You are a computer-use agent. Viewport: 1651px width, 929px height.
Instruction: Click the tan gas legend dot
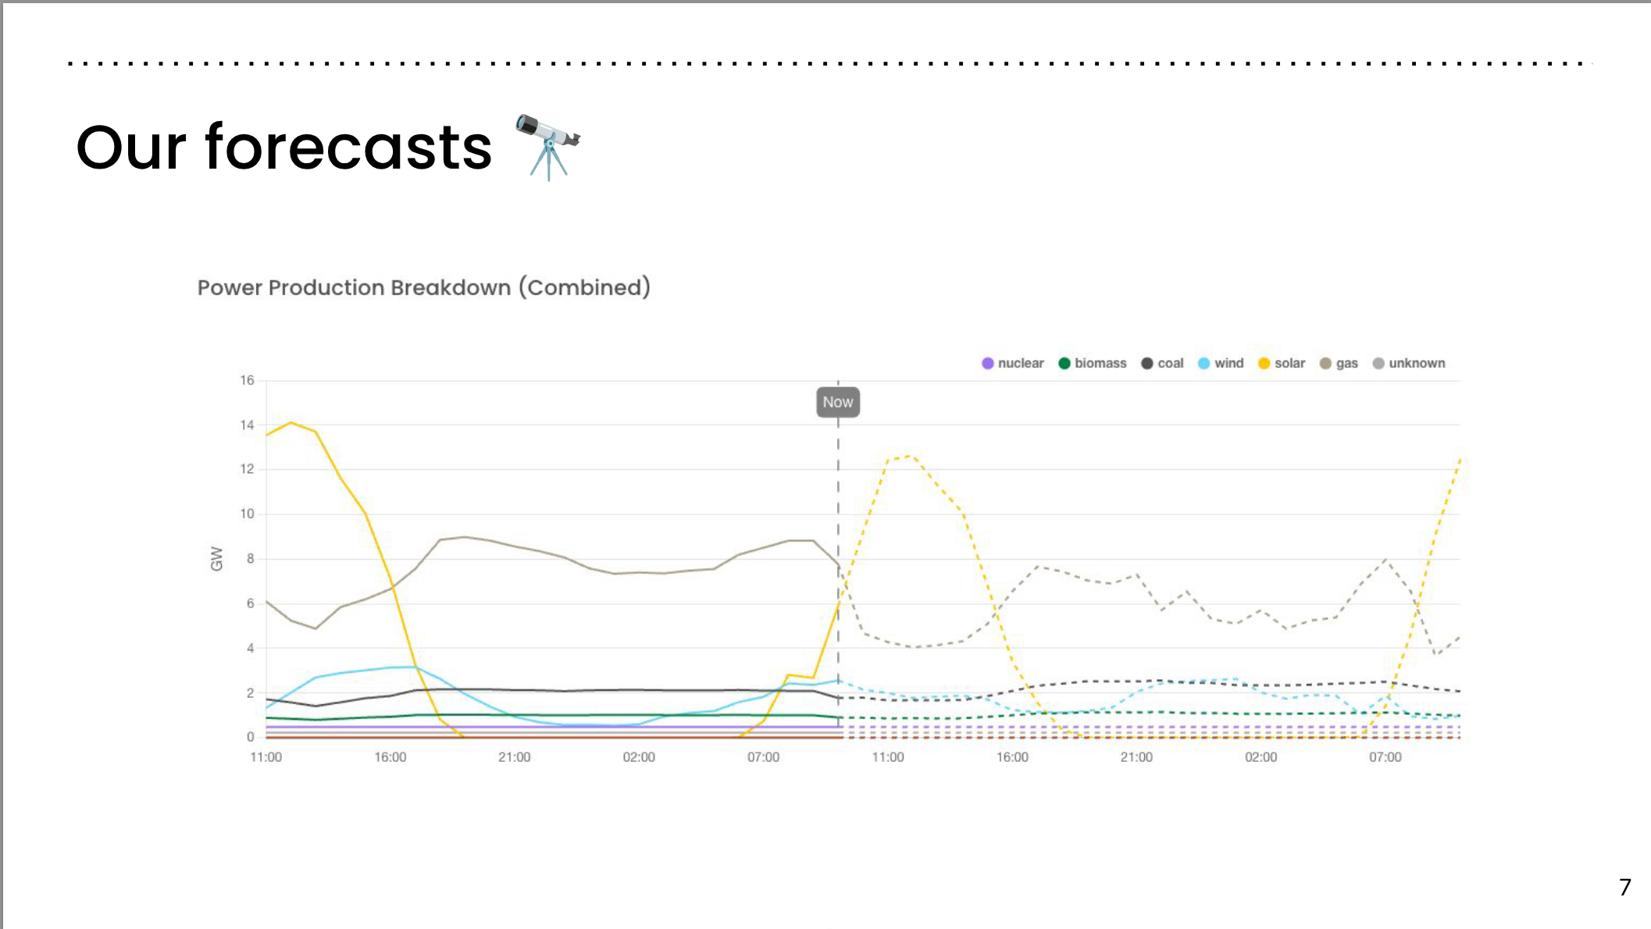[x=1325, y=364]
